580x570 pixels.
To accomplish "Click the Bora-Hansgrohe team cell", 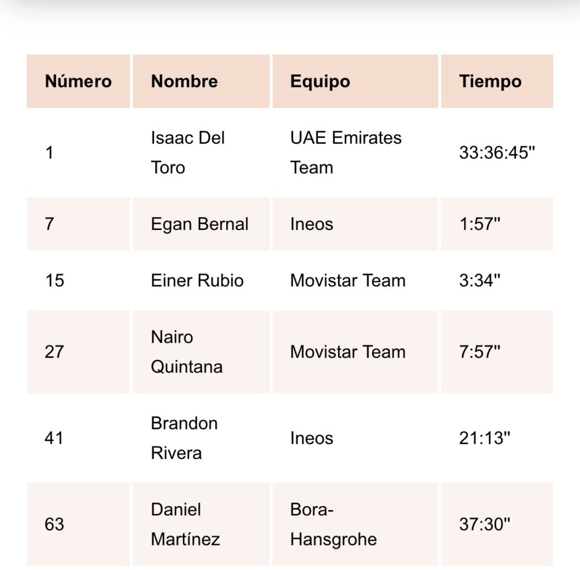I will (333, 524).
